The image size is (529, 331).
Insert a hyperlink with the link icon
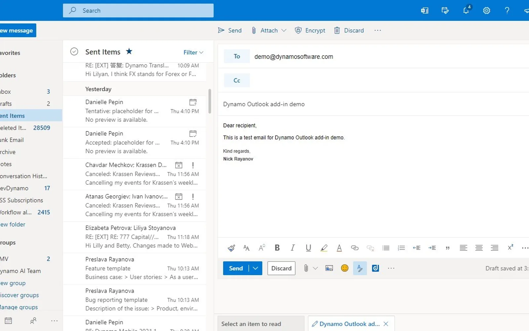[x=355, y=248]
